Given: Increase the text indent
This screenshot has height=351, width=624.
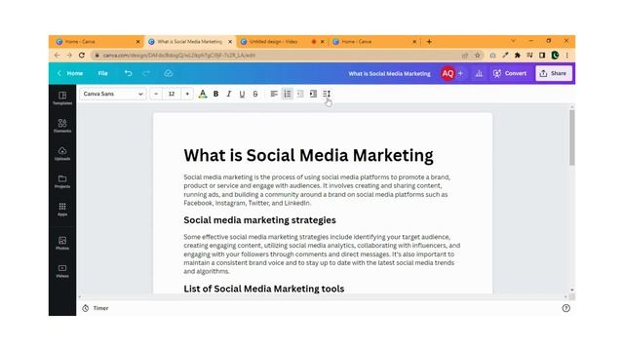Looking at the screenshot, I should coord(313,94).
